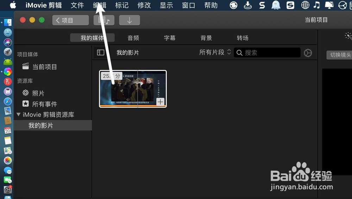Click the 资源库 section header
Screen dimensions: 352x199
tap(25, 81)
